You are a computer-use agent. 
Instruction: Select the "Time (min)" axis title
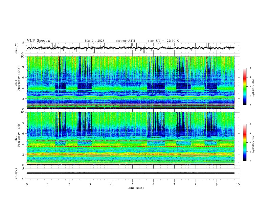135,188
